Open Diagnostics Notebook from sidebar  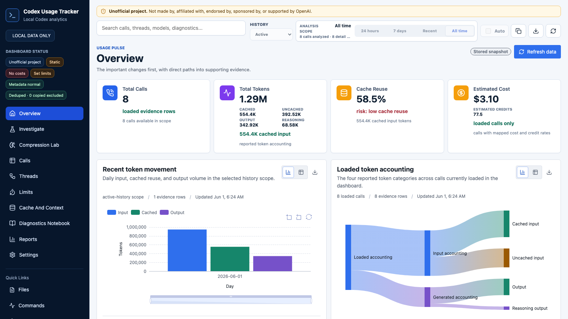(x=44, y=223)
